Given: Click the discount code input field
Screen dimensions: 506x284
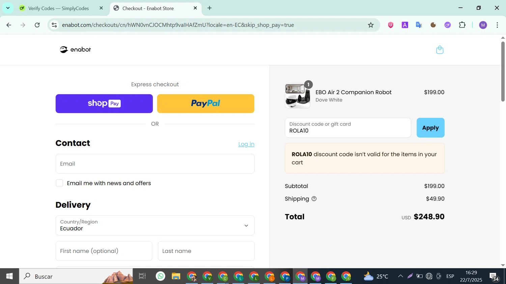Looking at the screenshot, I should tap(348, 128).
